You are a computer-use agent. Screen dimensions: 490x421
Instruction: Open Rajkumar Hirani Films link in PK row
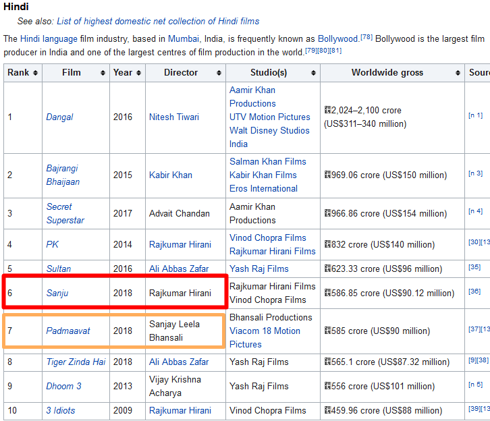[273, 251]
